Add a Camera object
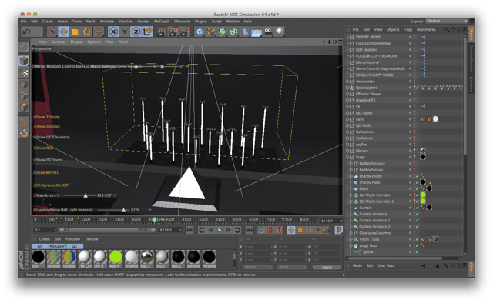Viewport: 493px width, 303px height. point(268,32)
